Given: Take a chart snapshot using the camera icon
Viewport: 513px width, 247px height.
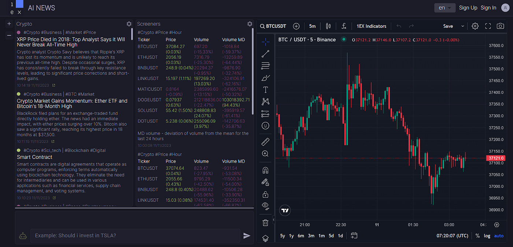Looking at the screenshot, I should tap(501, 26).
